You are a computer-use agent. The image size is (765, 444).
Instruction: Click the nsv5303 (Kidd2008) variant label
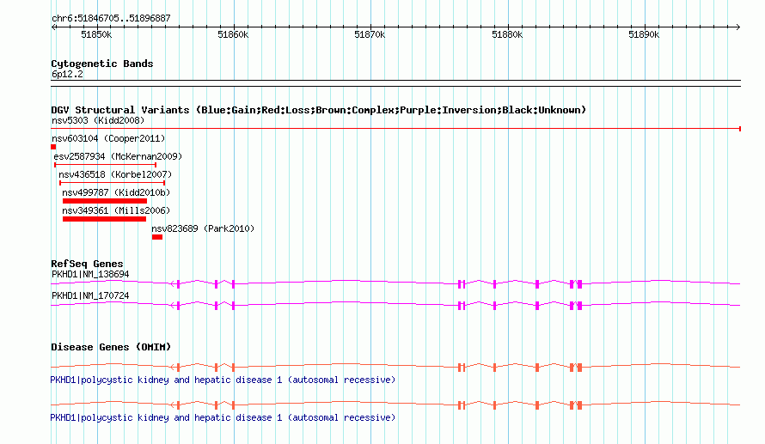point(98,120)
